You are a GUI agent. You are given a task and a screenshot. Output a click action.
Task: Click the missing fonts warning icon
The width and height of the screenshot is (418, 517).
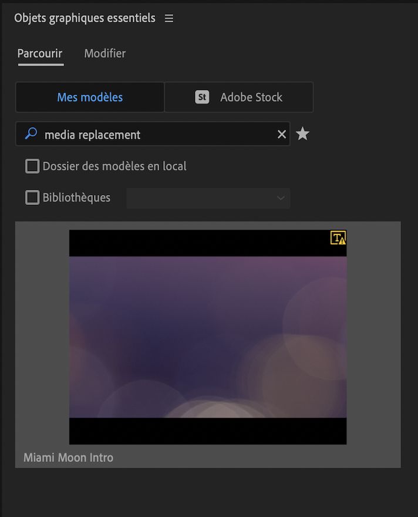click(338, 238)
